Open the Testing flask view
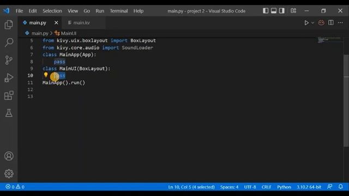 pos(9,113)
